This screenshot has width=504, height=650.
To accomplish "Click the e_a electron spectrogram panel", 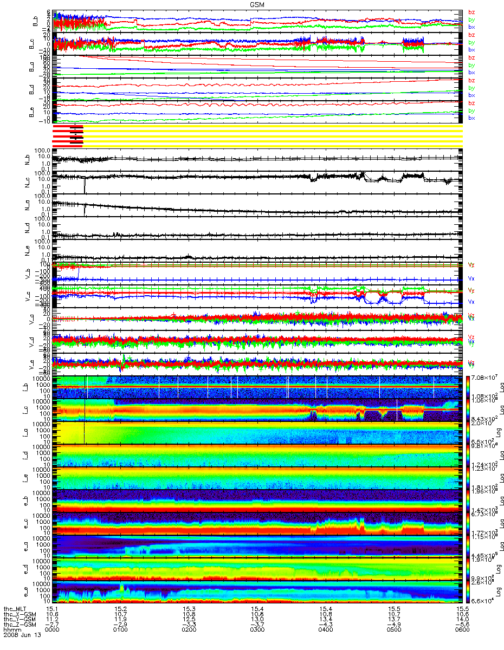I will pos(257,546).
